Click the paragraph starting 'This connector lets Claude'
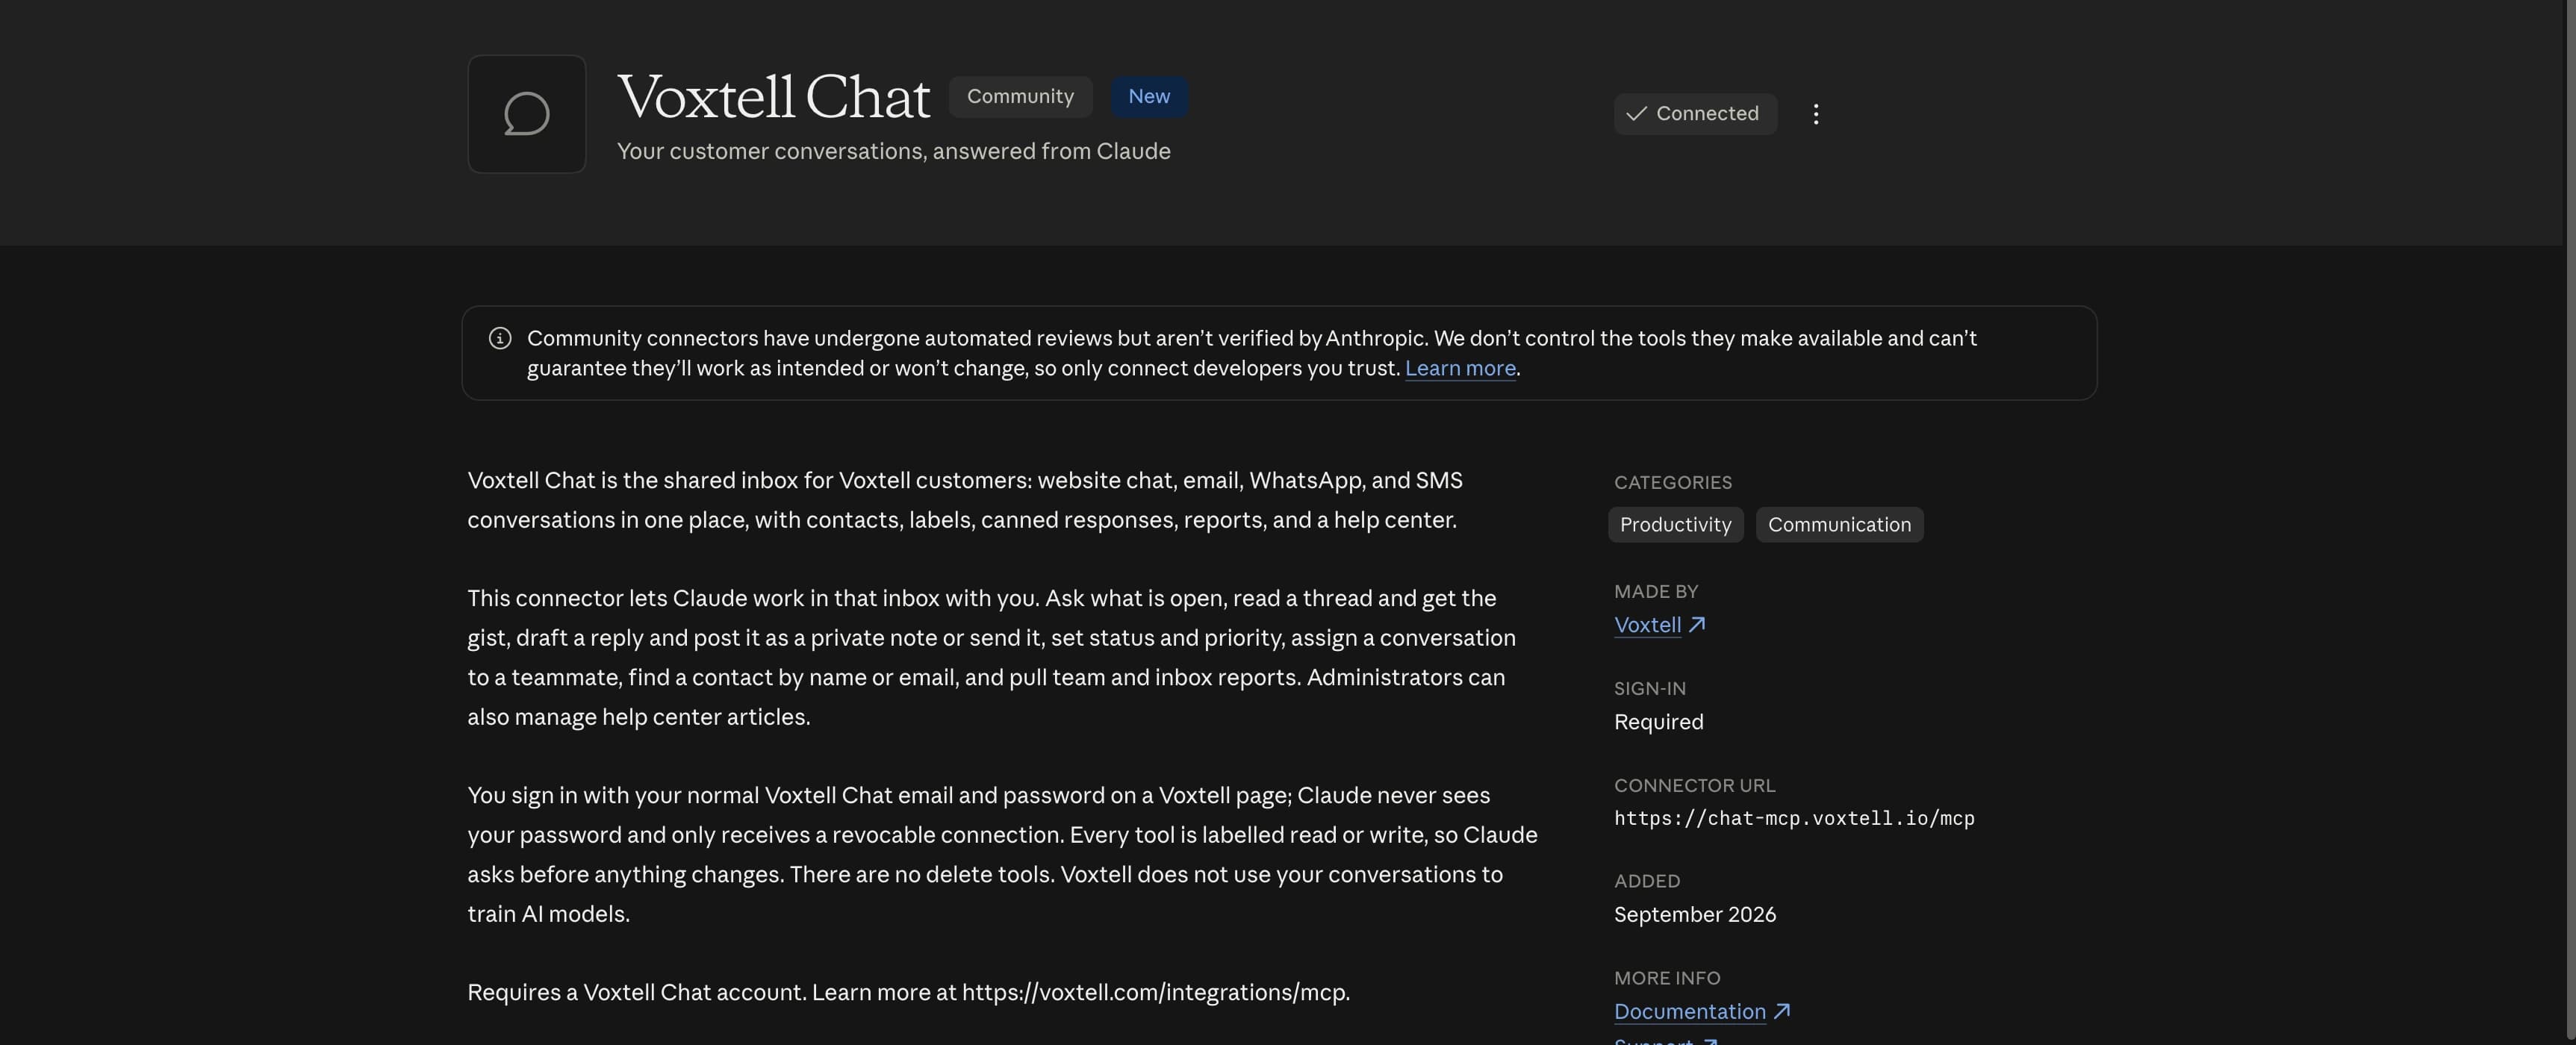 coord(992,657)
